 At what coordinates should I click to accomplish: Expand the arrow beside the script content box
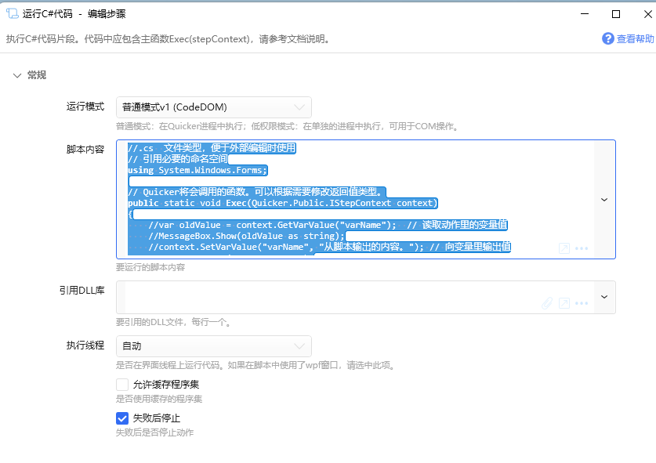coord(604,200)
